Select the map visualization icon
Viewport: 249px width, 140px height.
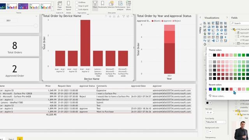(205, 34)
